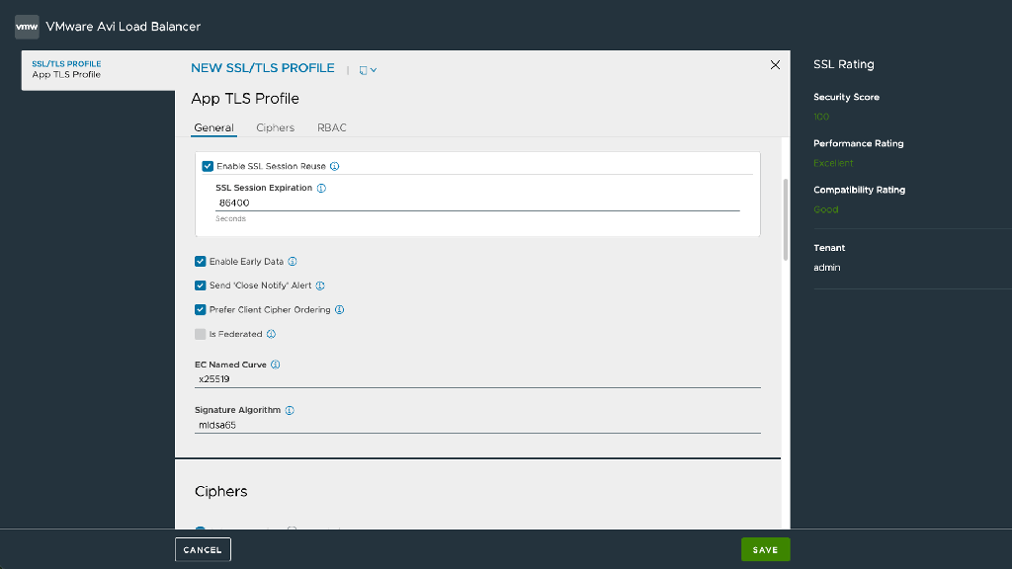Show info for Prefer Client Cipher Ordering
Screen dimensions: 1012x569
coord(340,310)
